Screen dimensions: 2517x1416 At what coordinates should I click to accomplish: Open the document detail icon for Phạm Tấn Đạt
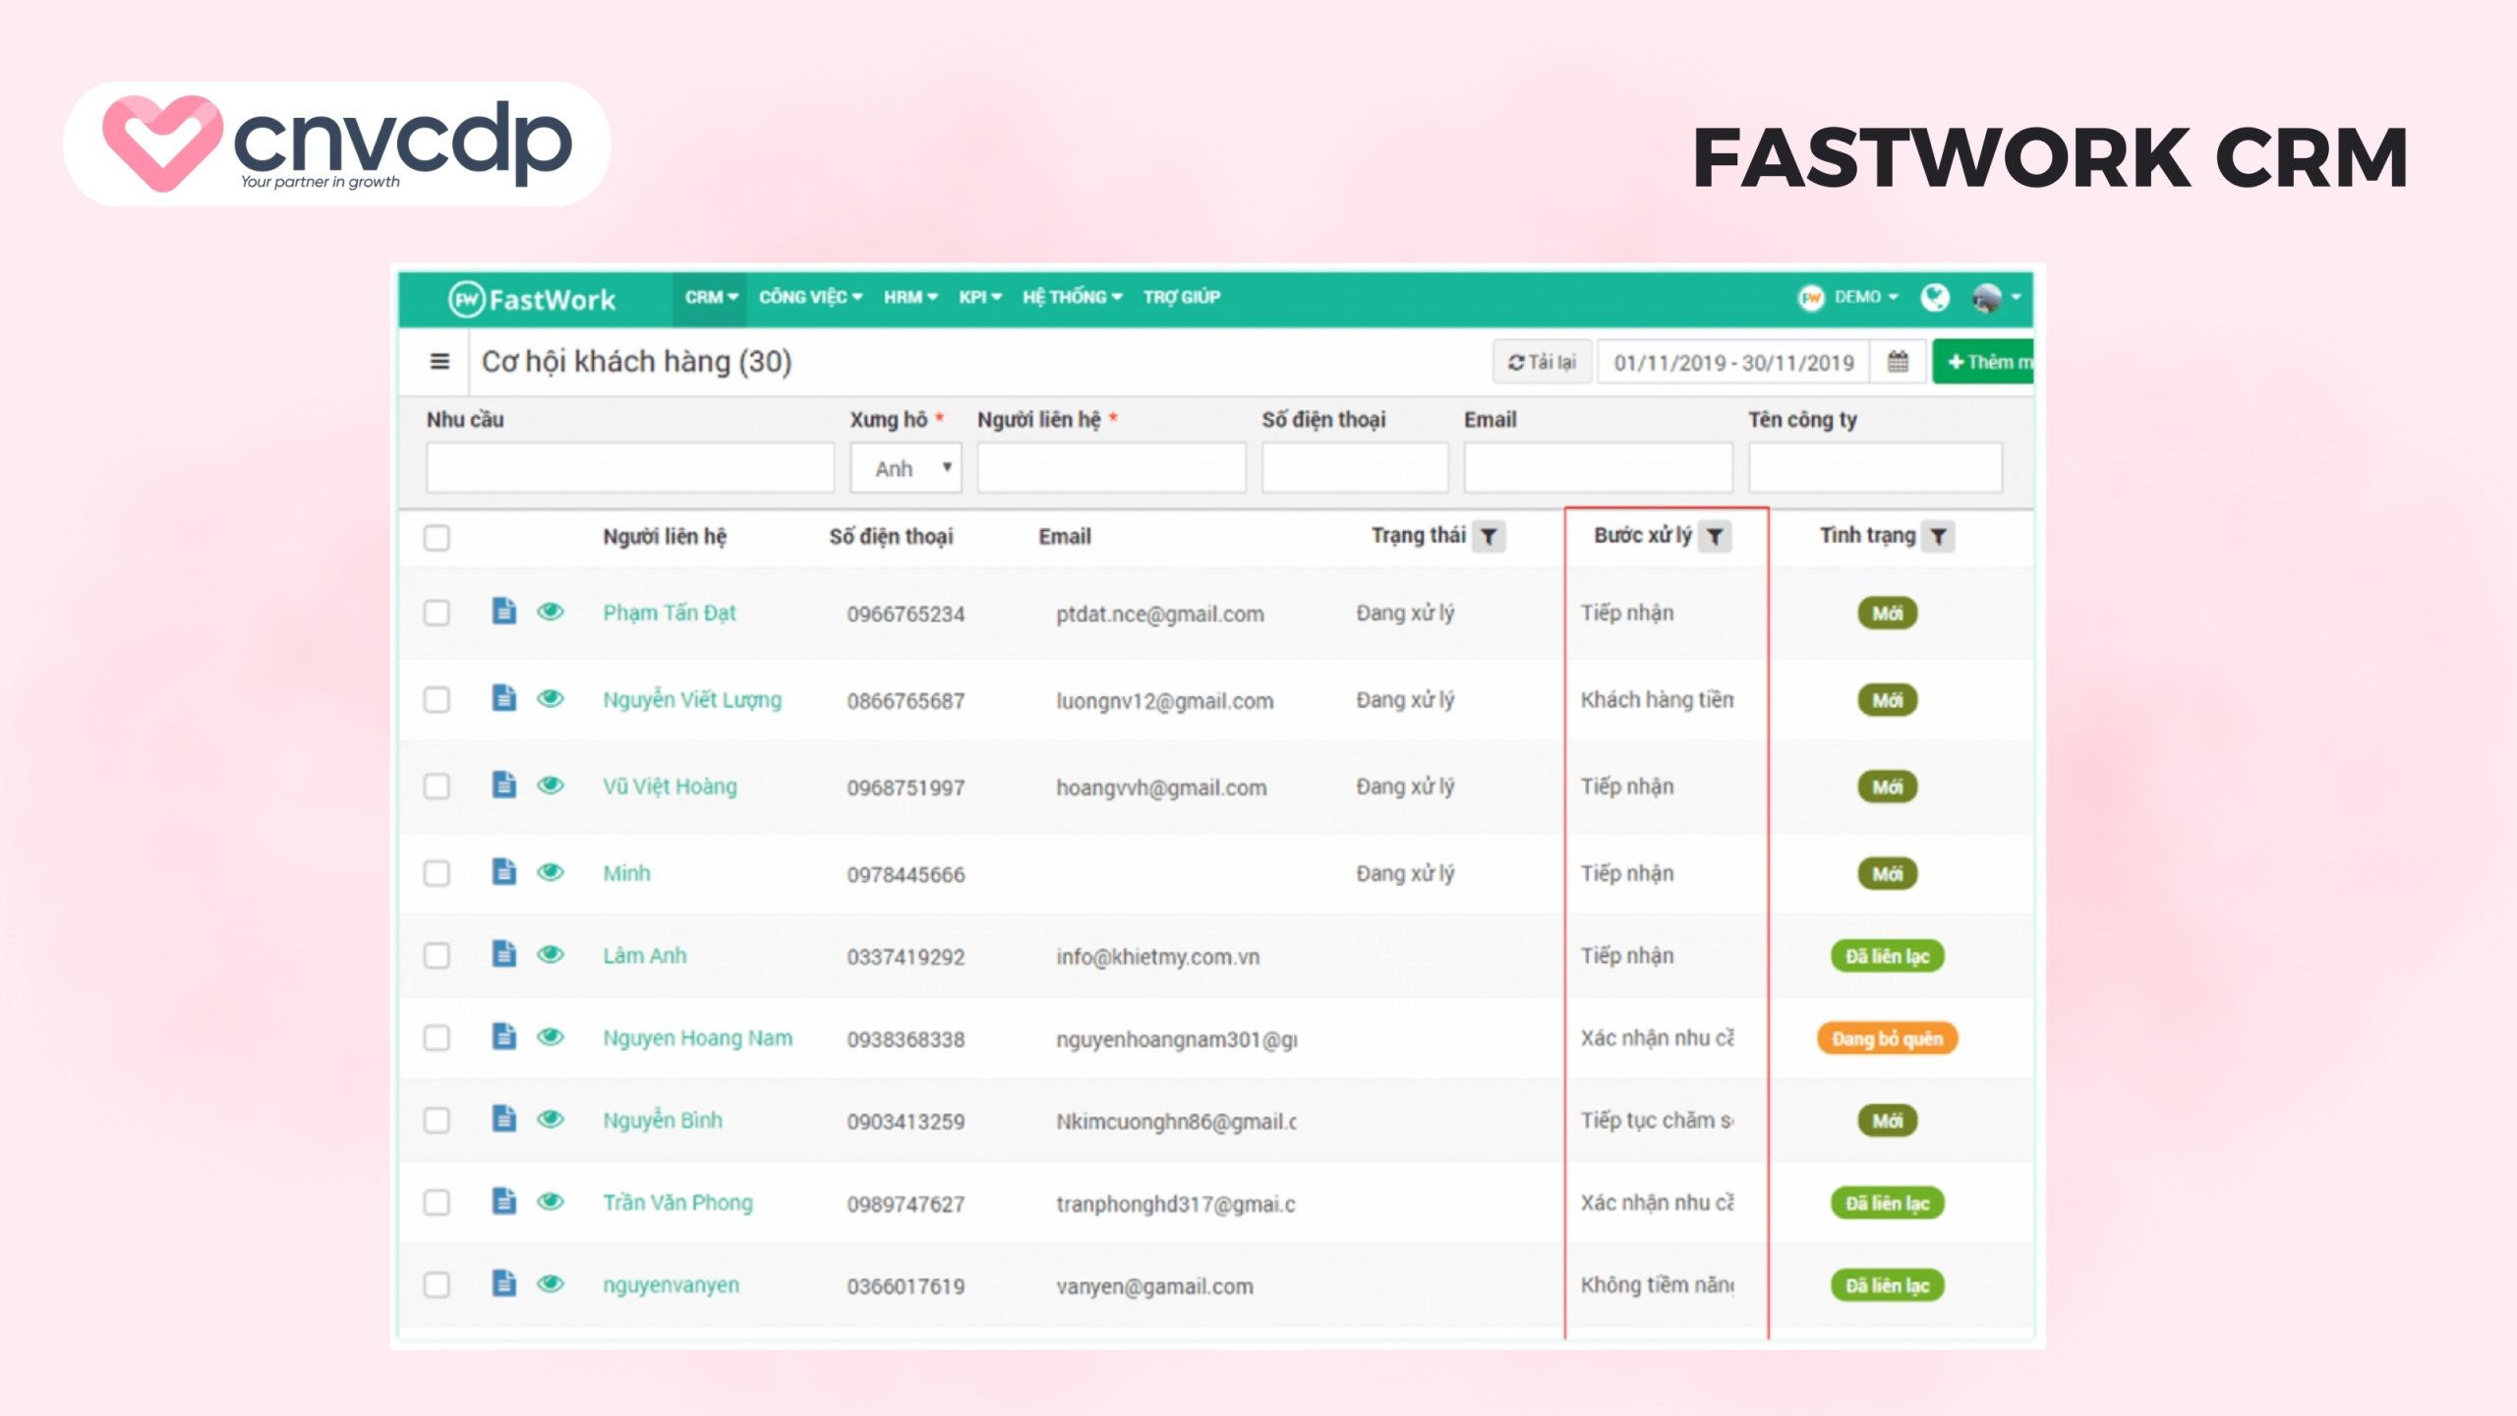[x=503, y=610]
